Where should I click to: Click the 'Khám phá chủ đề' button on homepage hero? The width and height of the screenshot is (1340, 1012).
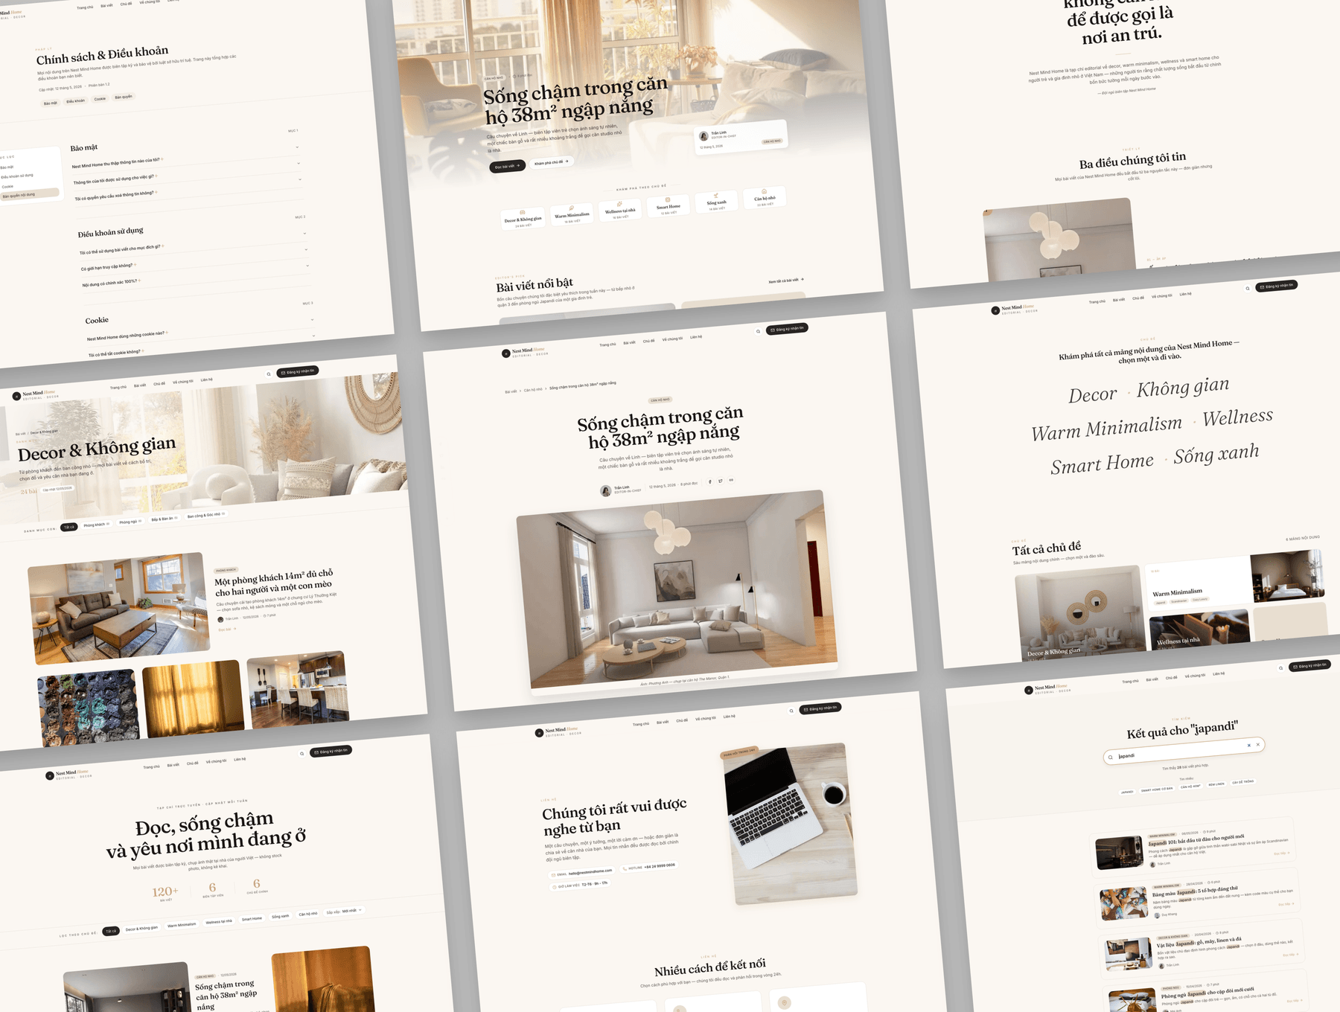pyautogui.click(x=551, y=162)
